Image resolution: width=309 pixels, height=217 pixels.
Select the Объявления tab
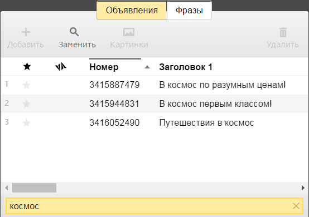tap(132, 11)
